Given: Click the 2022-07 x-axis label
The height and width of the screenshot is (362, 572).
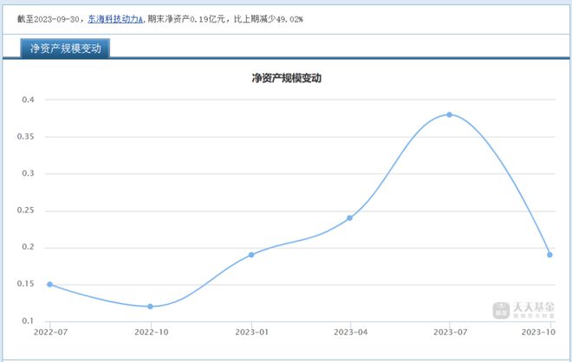Looking at the screenshot, I should [50, 332].
